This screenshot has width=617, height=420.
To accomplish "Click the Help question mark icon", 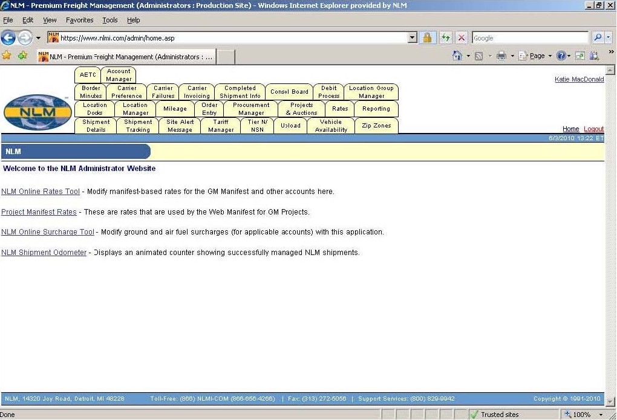I will [561, 56].
